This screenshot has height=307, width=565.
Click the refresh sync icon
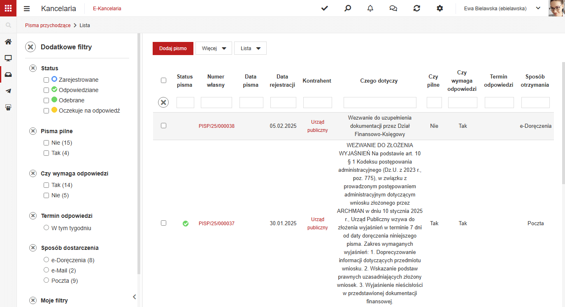(x=417, y=8)
